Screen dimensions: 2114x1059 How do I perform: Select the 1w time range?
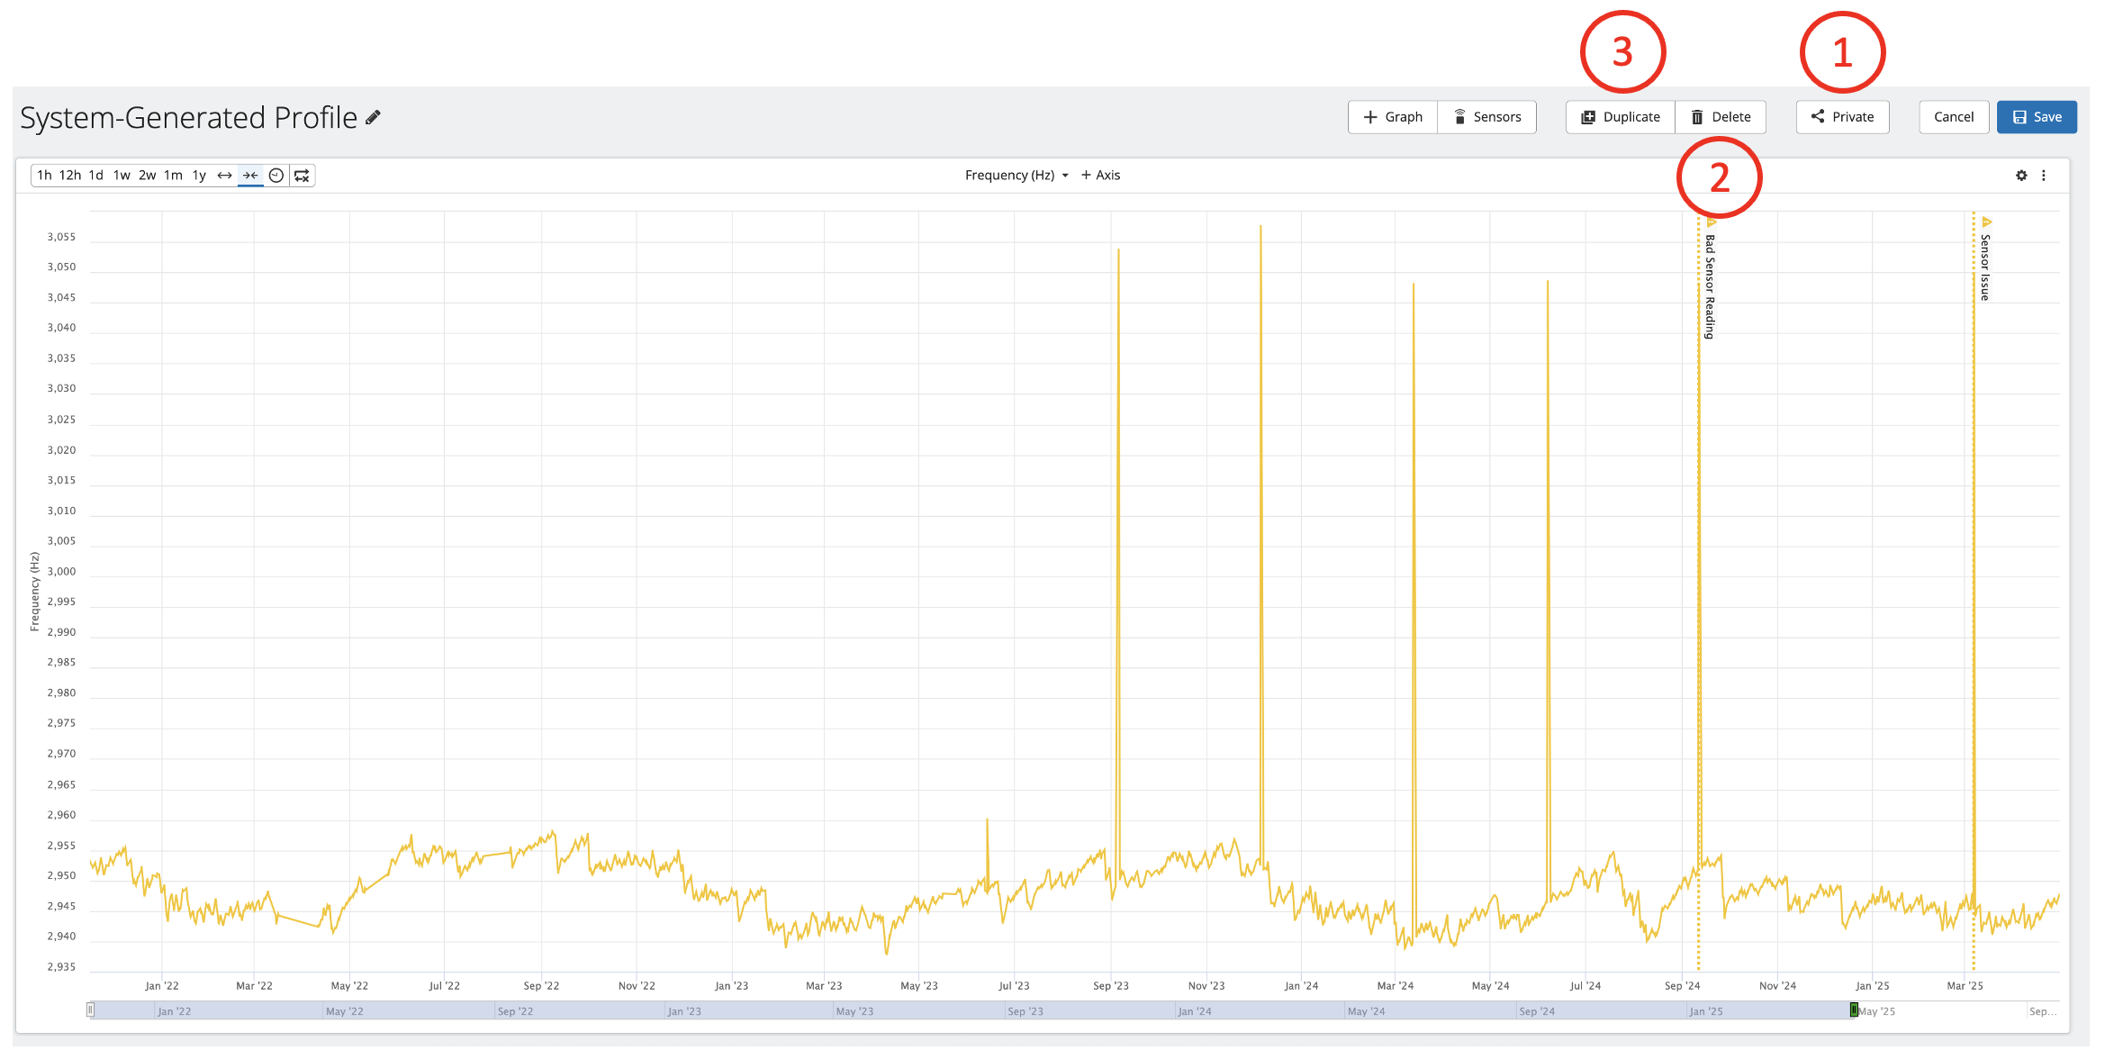[122, 176]
